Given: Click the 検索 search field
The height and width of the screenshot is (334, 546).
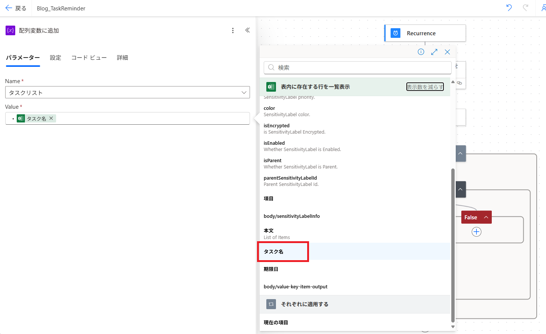Looking at the screenshot, I should click(x=357, y=68).
